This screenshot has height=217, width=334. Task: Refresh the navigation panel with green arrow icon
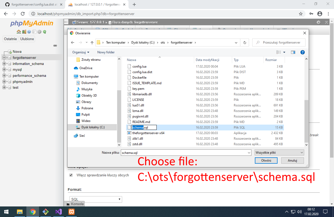click(x=45, y=32)
